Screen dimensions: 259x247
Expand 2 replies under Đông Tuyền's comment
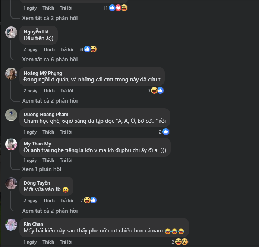coord(50,211)
